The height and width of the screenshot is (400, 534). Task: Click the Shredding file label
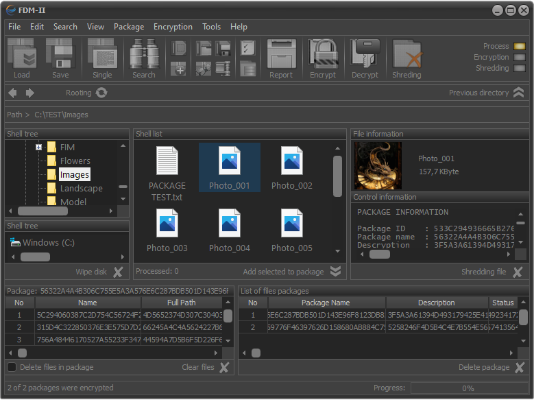[x=483, y=272]
